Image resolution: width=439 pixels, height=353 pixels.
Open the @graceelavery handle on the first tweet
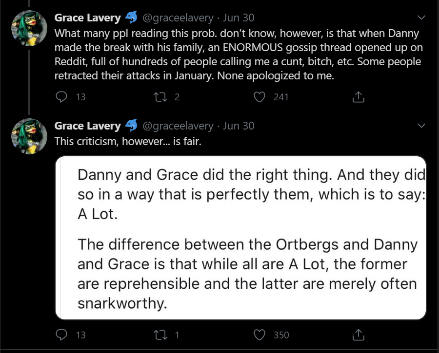pyautogui.click(x=178, y=18)
